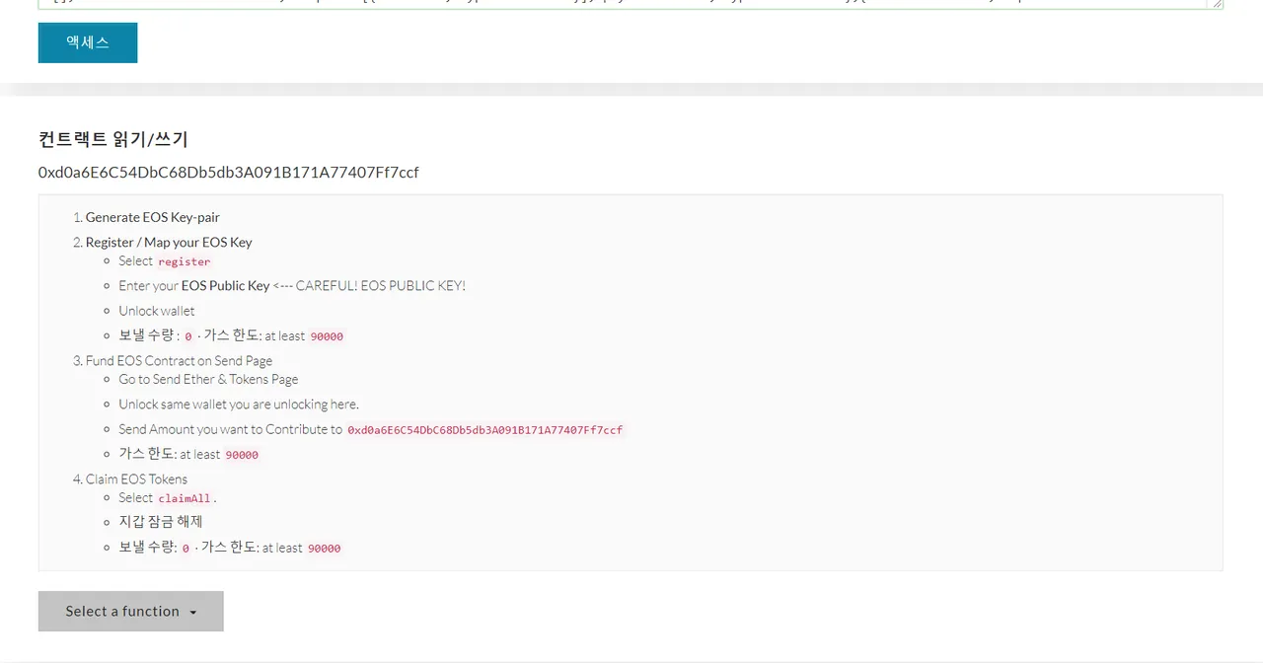Open the Select a function dropdown
The height and width of the screenshot is (663, 1263).
point(131,611)
